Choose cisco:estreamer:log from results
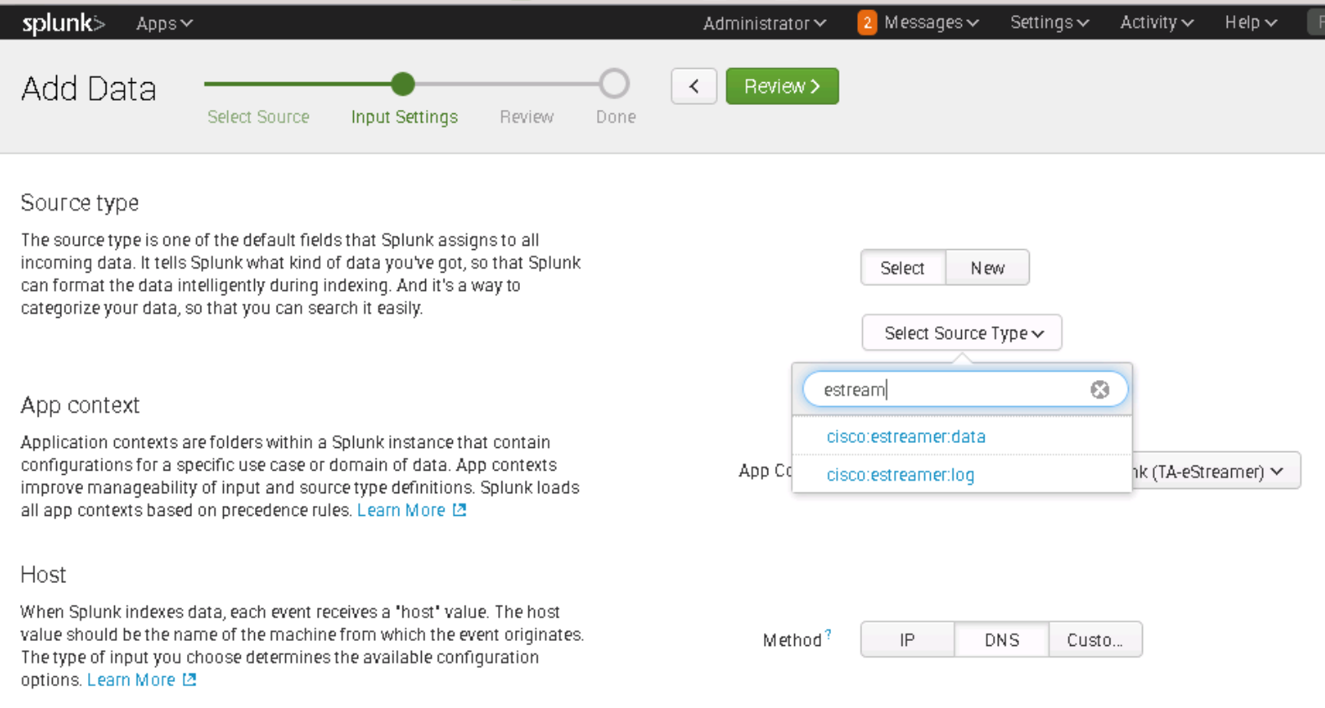 pos(900,475)
